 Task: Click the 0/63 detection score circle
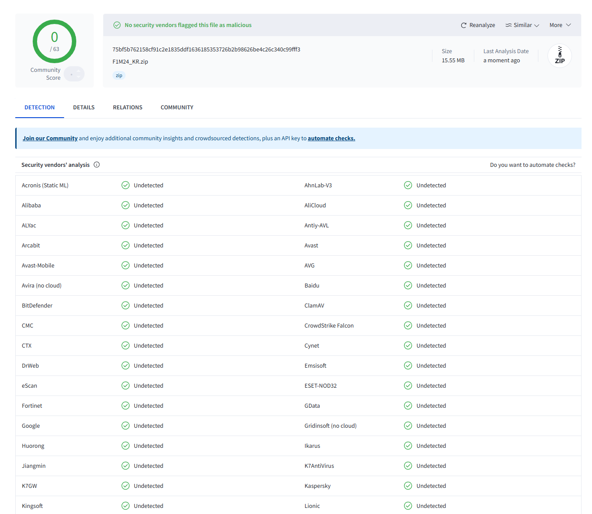pyautogui.click(x=54, y=42)
